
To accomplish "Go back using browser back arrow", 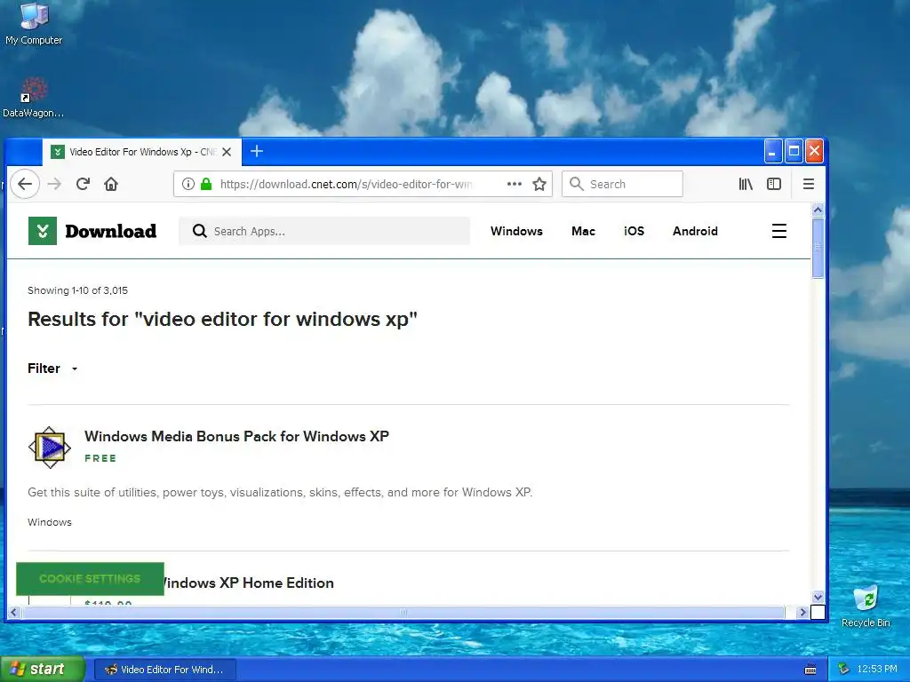I will [x=25, y=184].
